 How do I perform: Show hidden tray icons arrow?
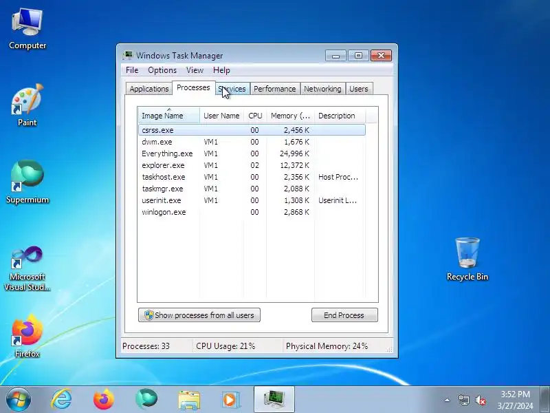(448, 400)
